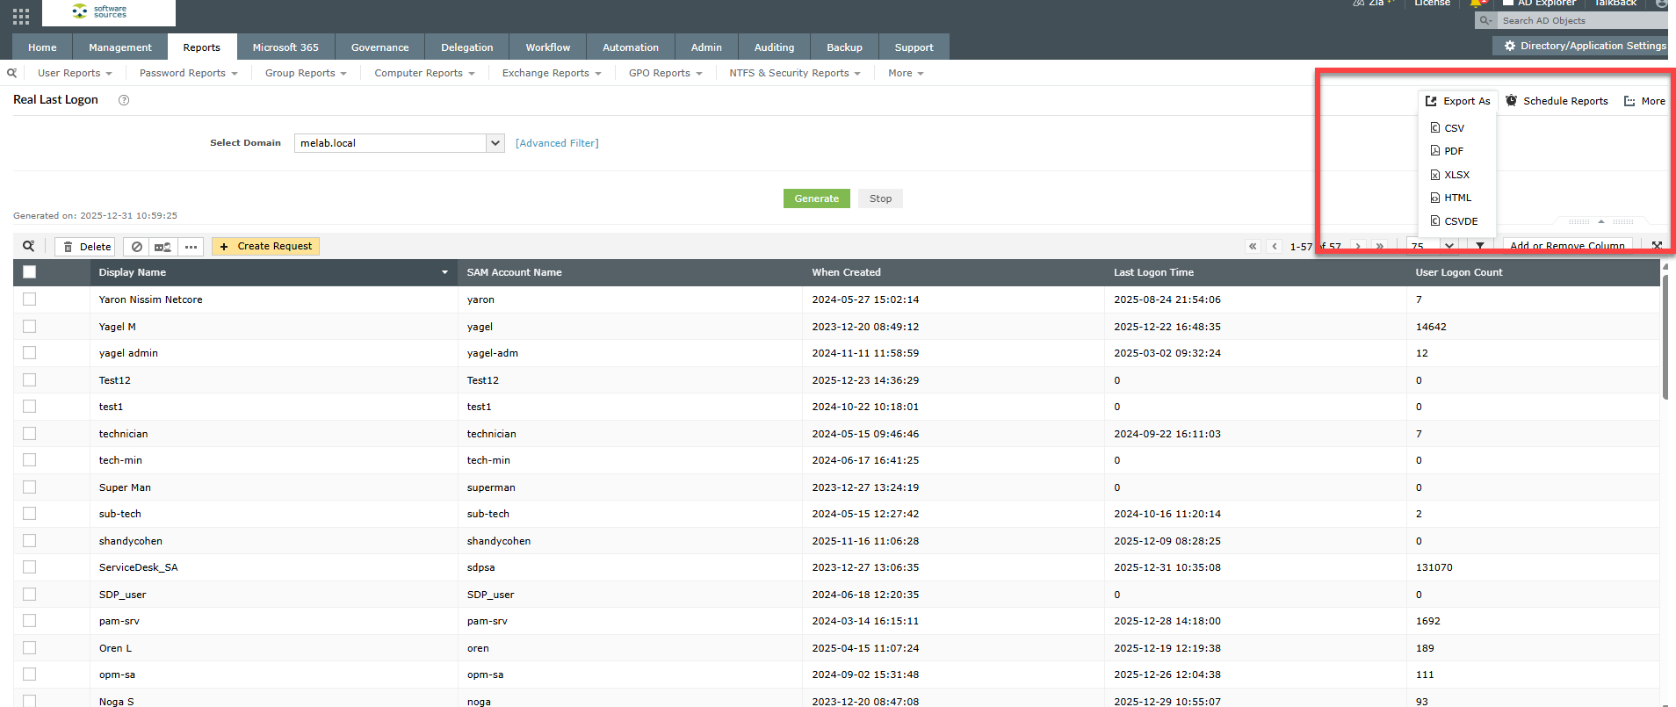Click the search icon above the results table
1676x707 pixels.
click(x=29, y=247)
